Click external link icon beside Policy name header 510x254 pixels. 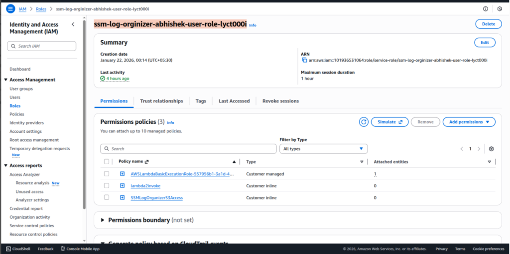(146, 162)
